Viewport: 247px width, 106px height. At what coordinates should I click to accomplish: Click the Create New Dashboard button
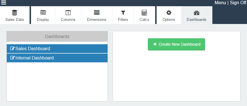tap(176, 44)
